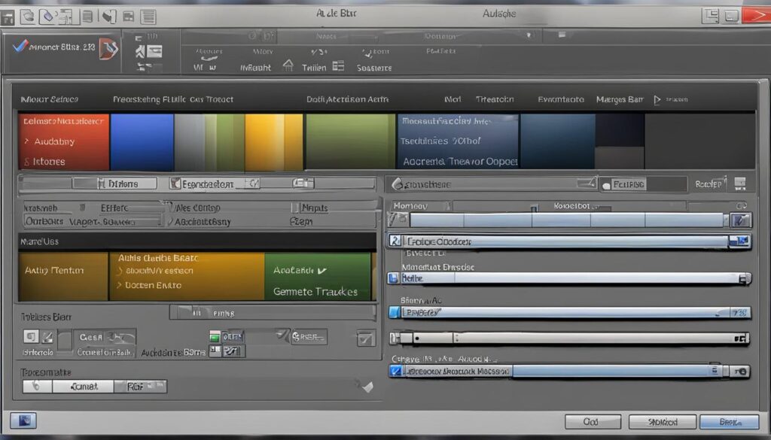The height and width of the screenshot is (440, 771).
Task: Select the Mot tab heading
Action: pyautogui.click(x=453, y=99)
